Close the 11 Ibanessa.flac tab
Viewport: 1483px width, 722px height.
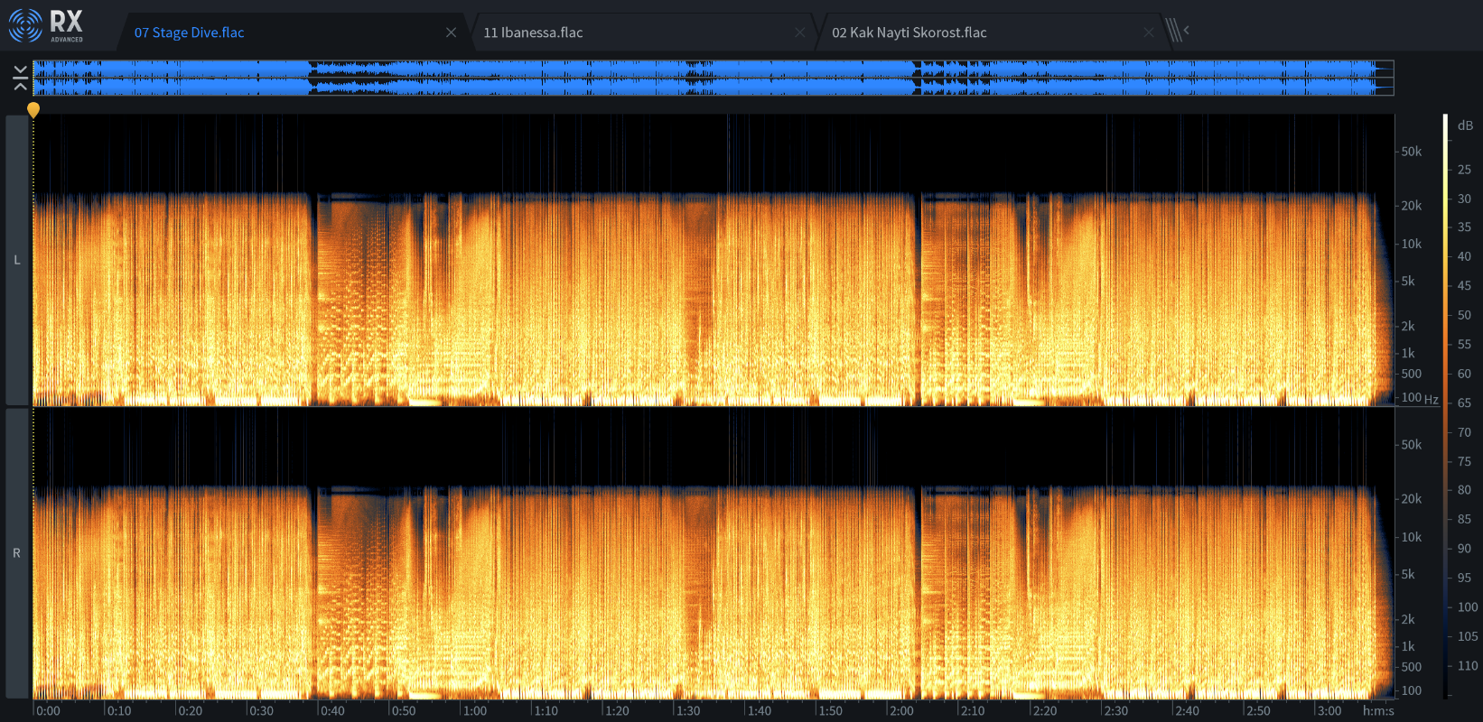click(799, 32)
